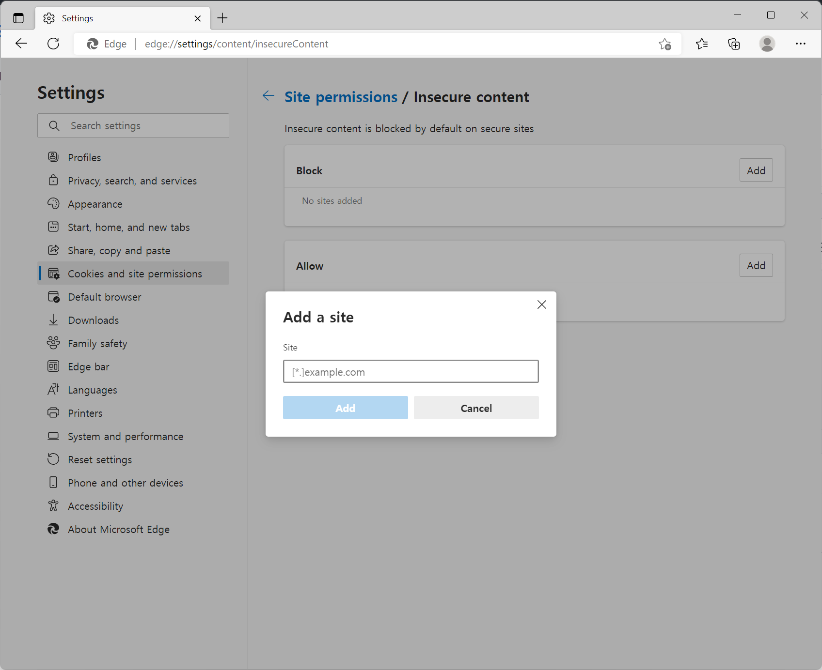
Task: Select the Profiles section icon
Action: pos(54,157)
